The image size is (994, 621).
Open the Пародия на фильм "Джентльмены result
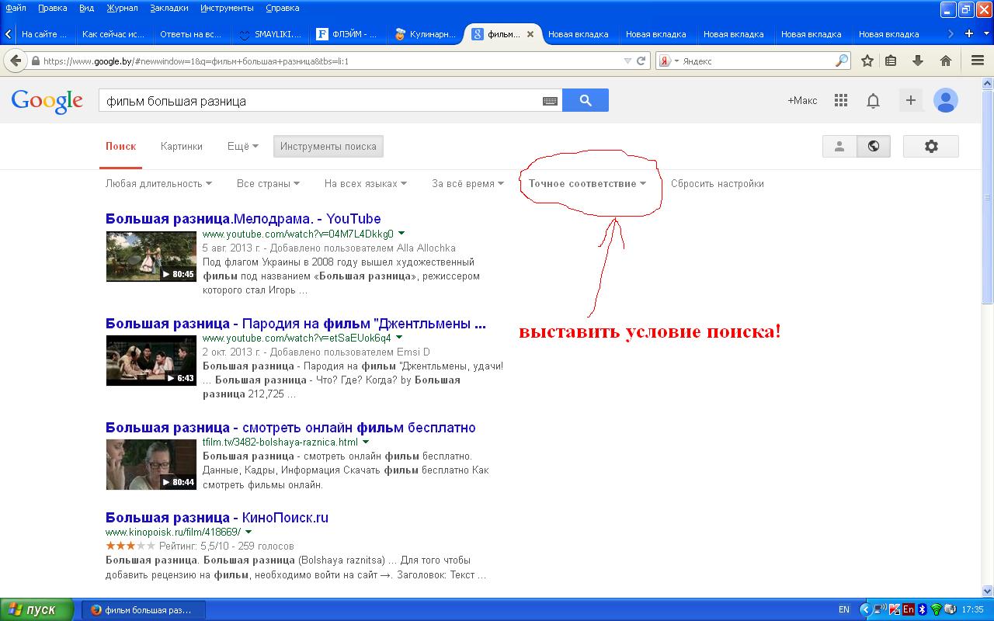pyautogui.click(x=296, y=324)
